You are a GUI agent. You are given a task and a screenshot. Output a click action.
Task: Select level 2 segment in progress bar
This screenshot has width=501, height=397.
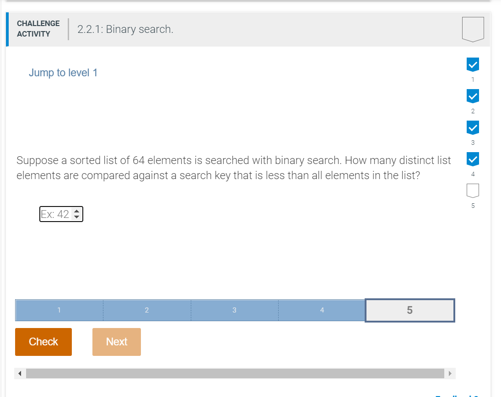(x=146, y=310)
